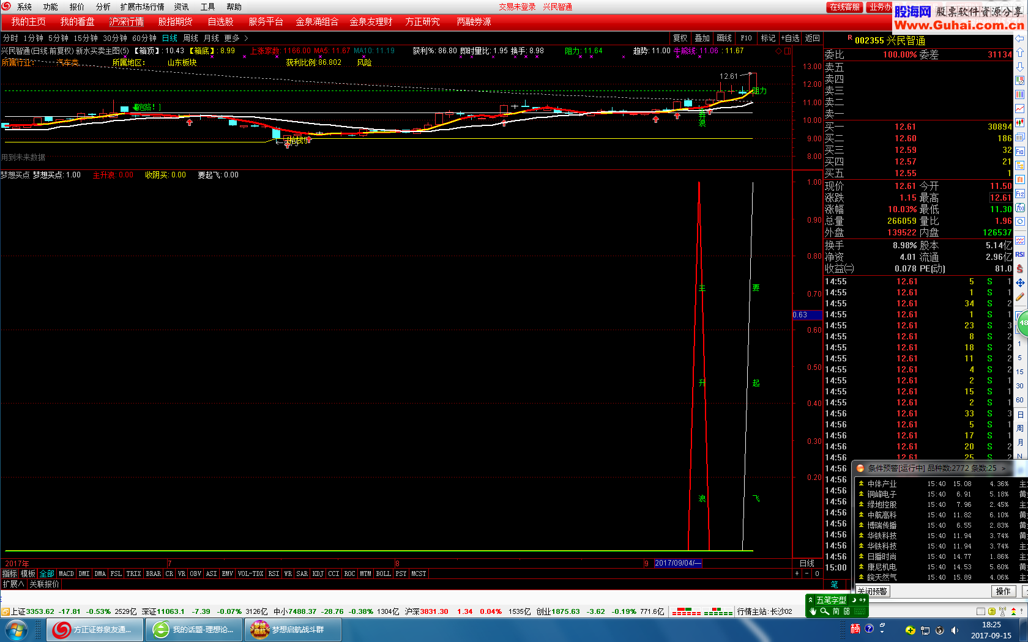The height and width of the screenshot is (642, 1028).
Task: Open the 资讯 menu
Action: pyautogui.click(x=181, y=7)
